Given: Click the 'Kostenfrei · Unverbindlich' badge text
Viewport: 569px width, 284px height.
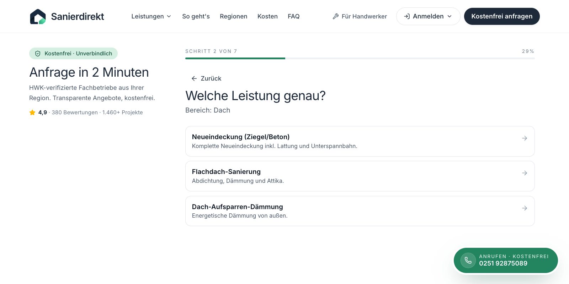Looking at the screenshot, I should pyautogui.click(x=78, y=54).
